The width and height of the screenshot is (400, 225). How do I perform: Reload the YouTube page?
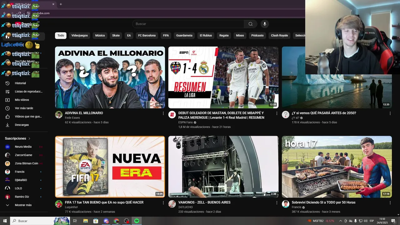tap(20, 13)
